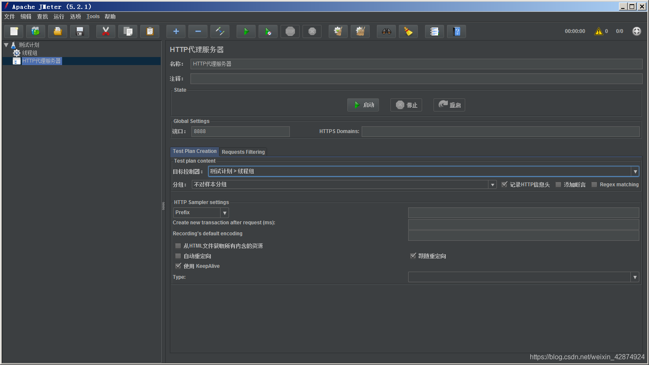Open the 帮助 menu
This screenshot has height=365, width=649.
click(110, 16)
